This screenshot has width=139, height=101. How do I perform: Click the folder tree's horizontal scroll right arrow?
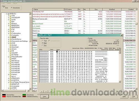tap(28, 90)
